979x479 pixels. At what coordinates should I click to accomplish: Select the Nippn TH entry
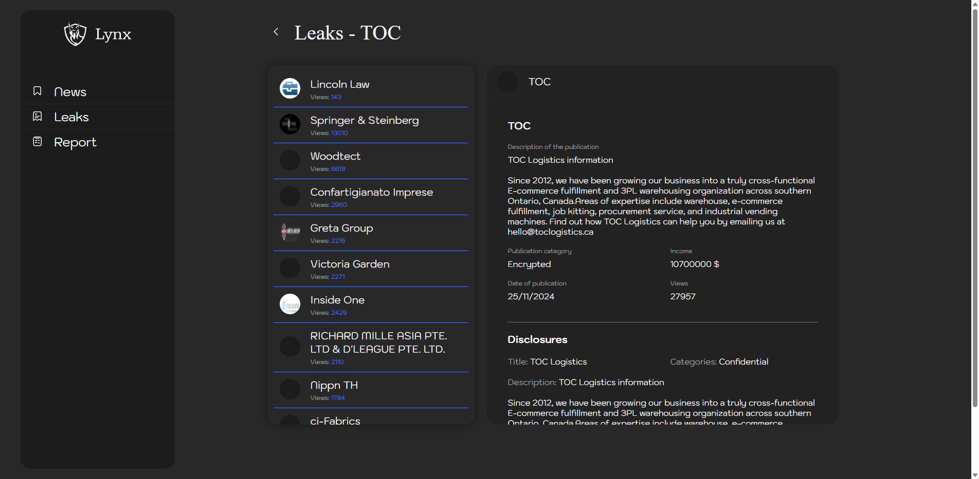334,385
